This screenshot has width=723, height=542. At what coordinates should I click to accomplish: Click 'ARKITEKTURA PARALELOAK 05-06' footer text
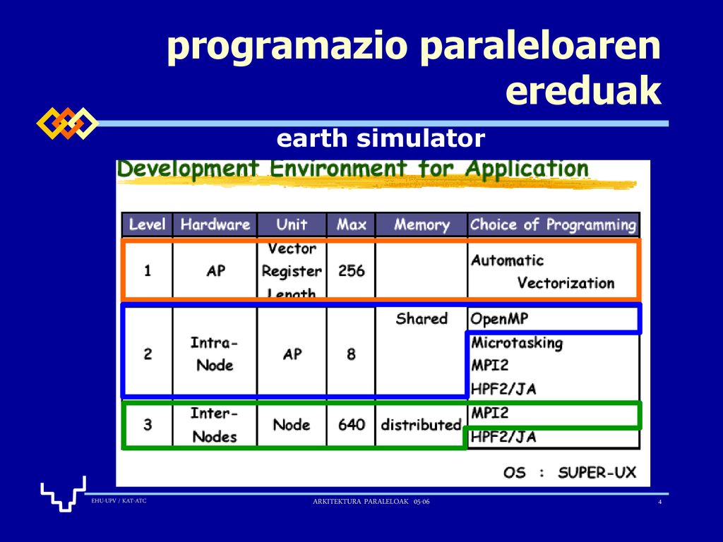coord(371,502)
